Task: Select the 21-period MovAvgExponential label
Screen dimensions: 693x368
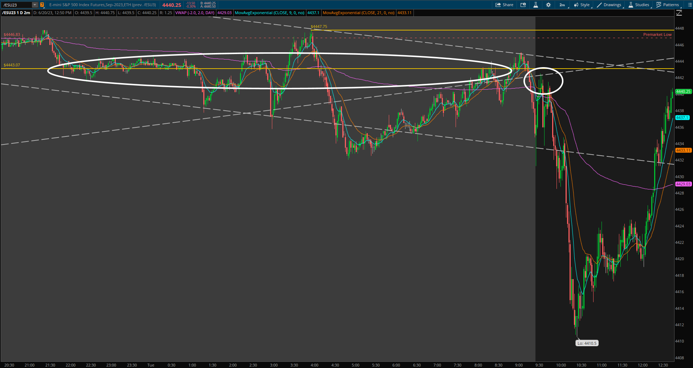Action: click(358, 13)
